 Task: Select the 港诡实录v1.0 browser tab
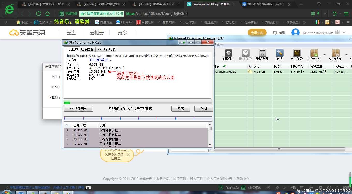pyautogui.click(x=157, y=4)
